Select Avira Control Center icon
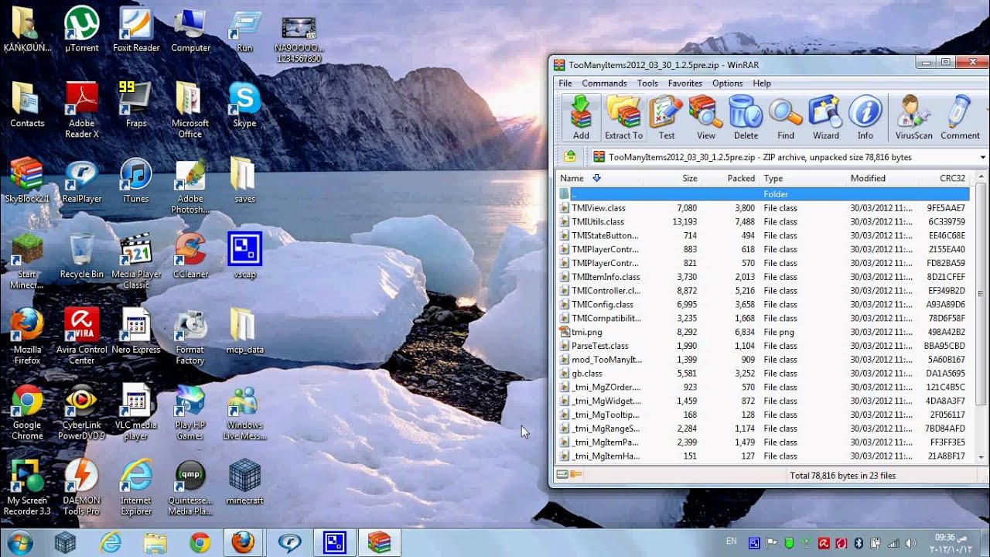The height and width of the screenshot is (557, 990). [x=81, y=337]
